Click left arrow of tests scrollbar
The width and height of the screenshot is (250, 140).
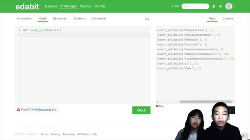coord(158,102)
